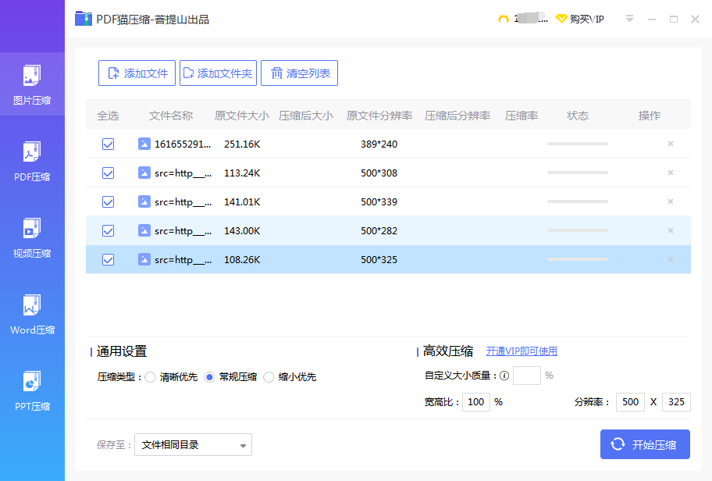Image resolution: width=712 pixels, height=481 pixels.
Task: Click the user account avatar icon
Action: (x=503, y=19)
